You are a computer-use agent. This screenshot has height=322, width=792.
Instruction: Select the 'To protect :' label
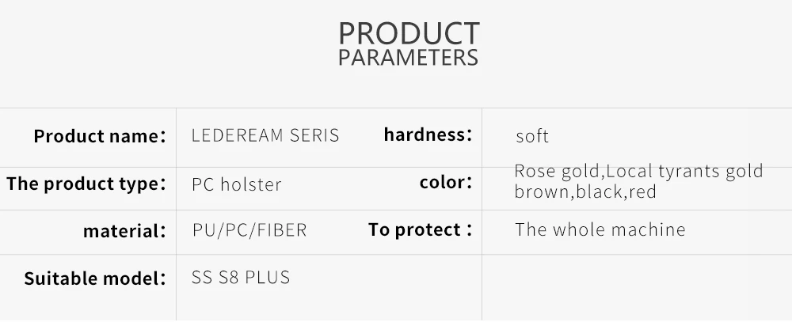pos(420,230)
